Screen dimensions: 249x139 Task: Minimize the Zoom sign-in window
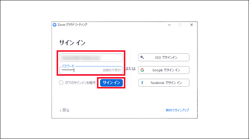169,25
